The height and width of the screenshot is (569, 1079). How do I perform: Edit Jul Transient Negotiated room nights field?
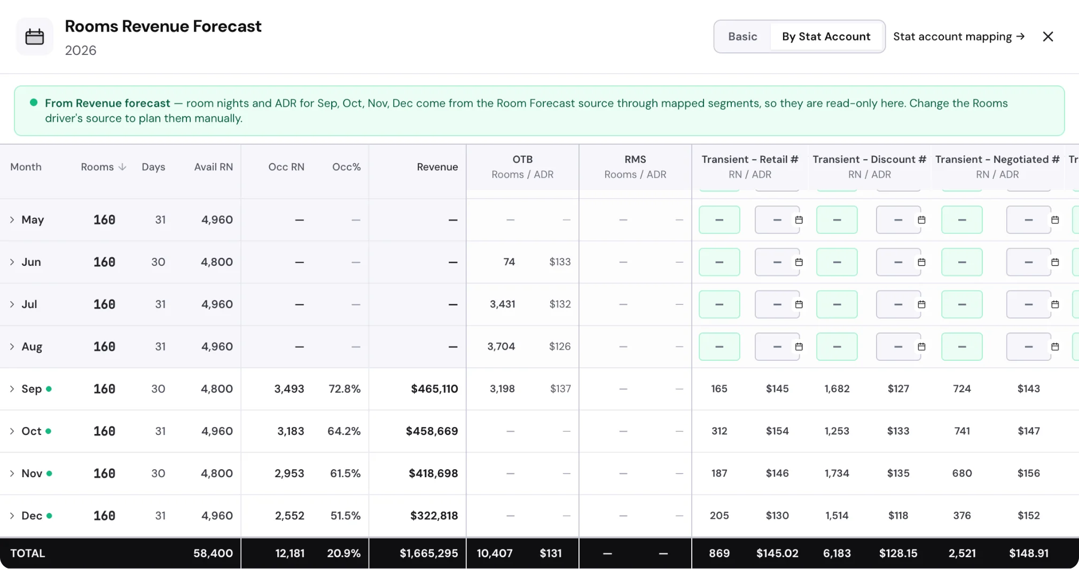pyautogui.click(x=962, y=304)
